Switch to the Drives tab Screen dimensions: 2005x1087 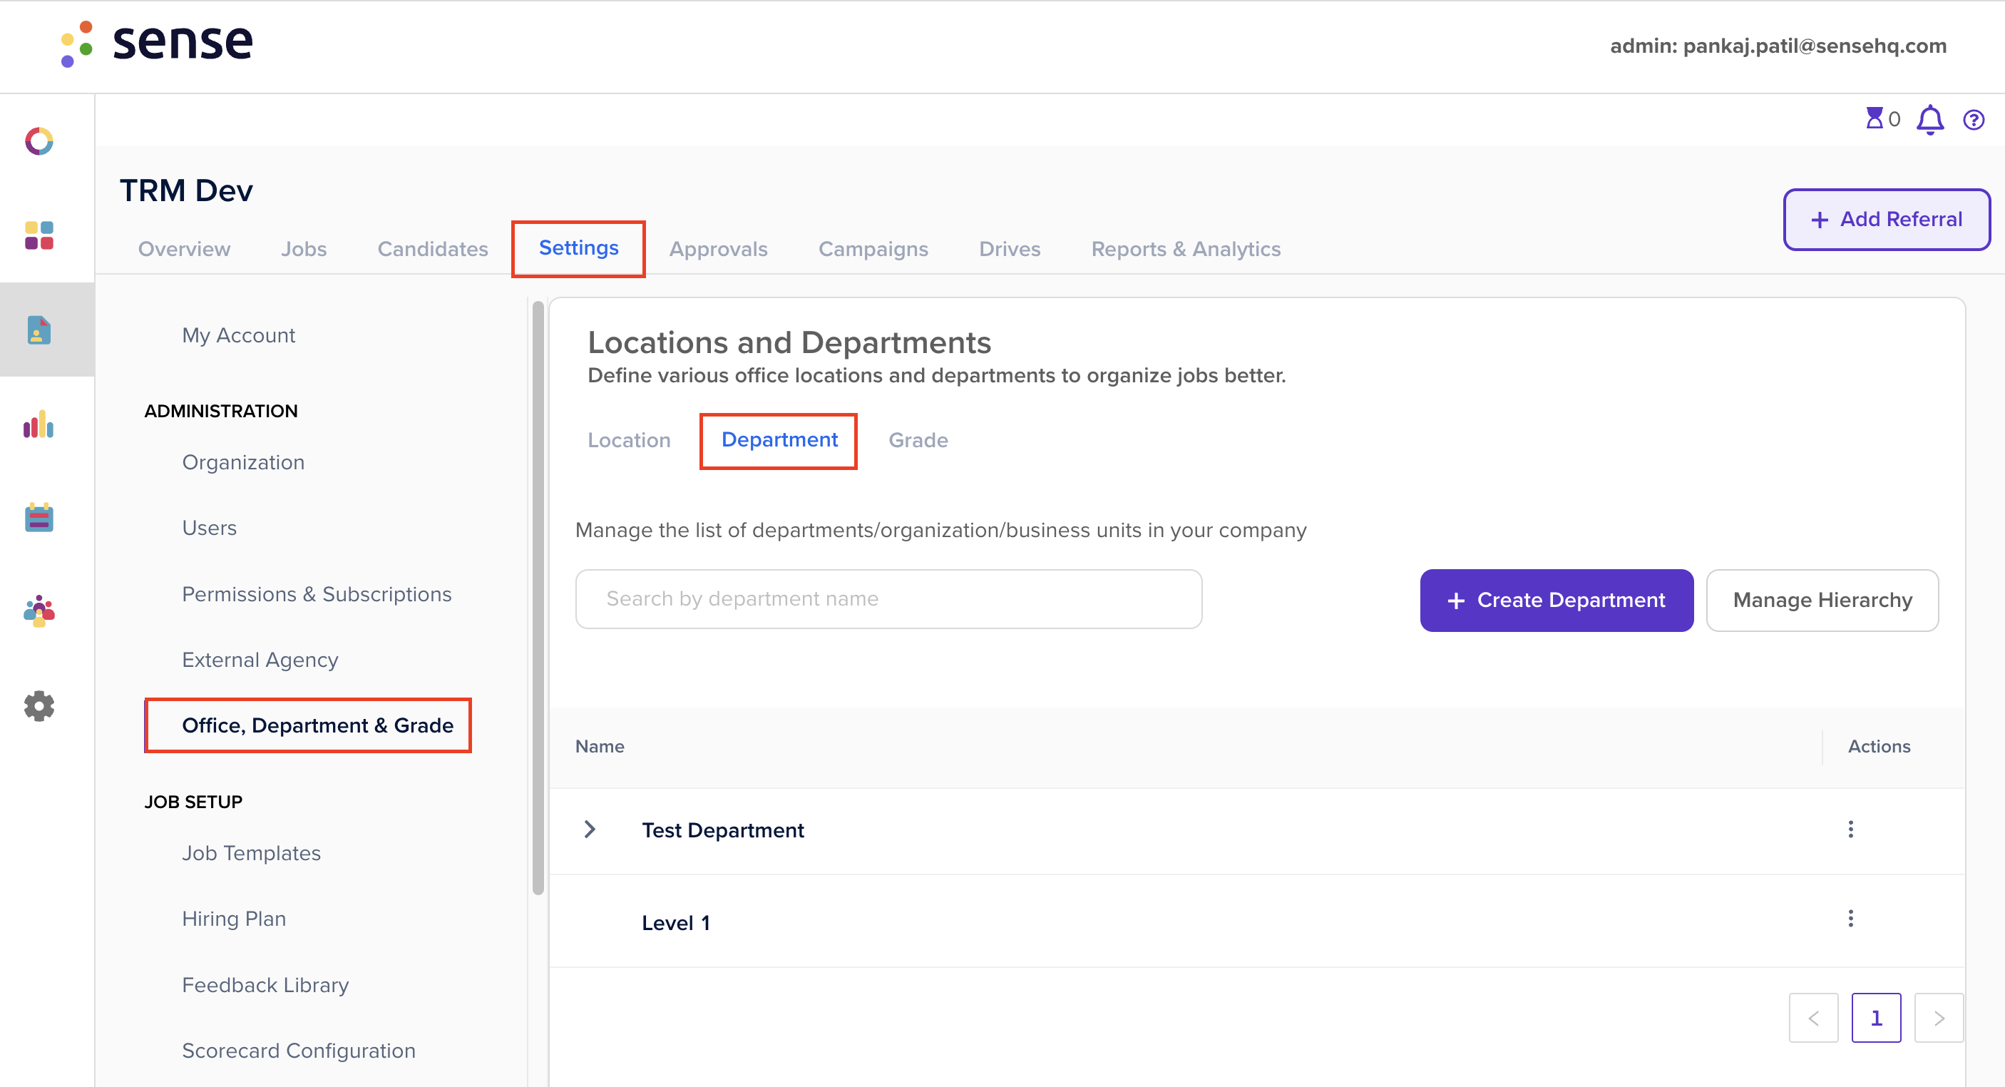[1010, 249]
